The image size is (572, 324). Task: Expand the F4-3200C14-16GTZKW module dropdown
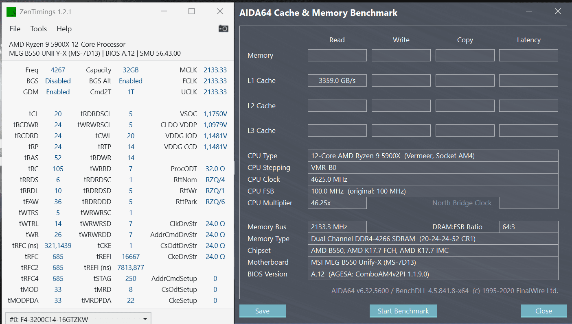pos(78,319)
